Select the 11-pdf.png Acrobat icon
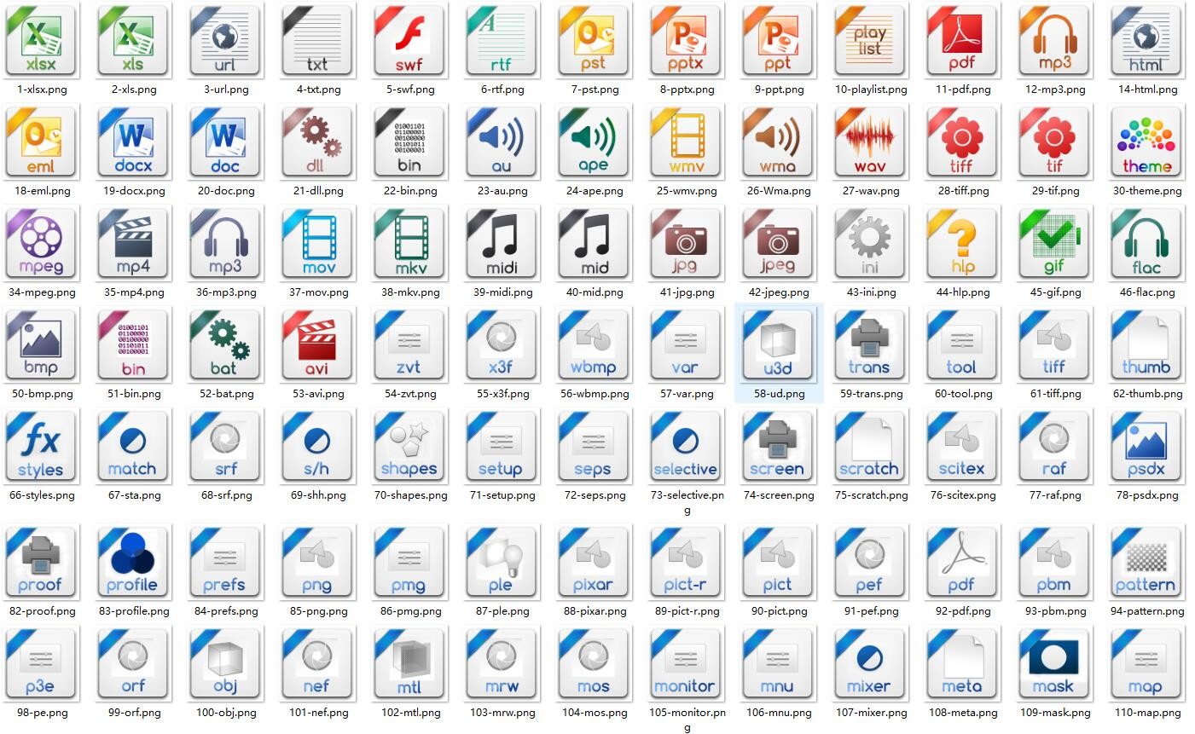 coord(962,41)
